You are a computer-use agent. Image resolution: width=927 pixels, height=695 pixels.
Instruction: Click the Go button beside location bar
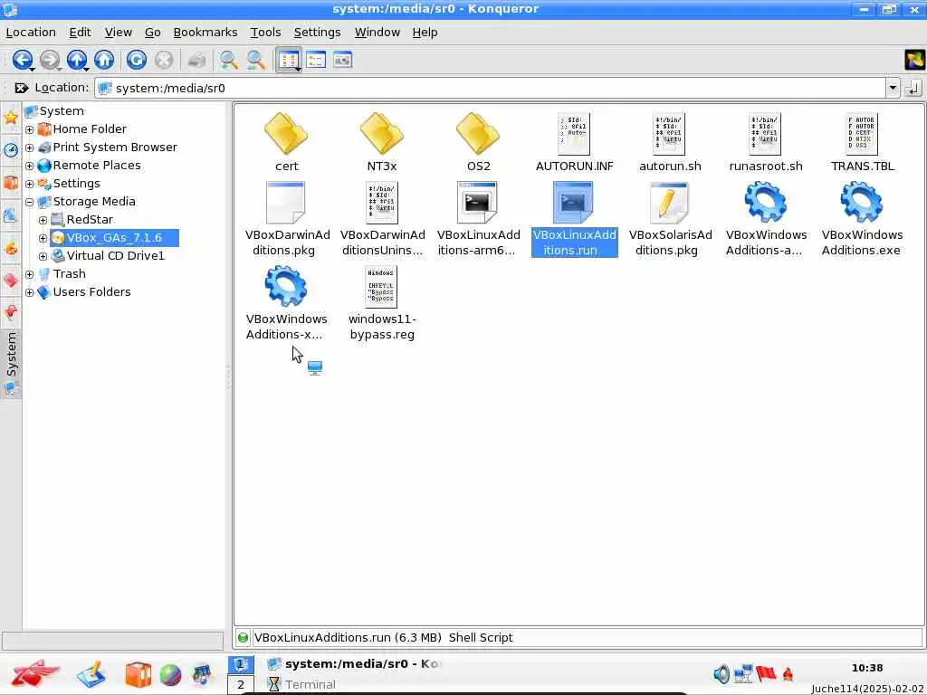913,89
